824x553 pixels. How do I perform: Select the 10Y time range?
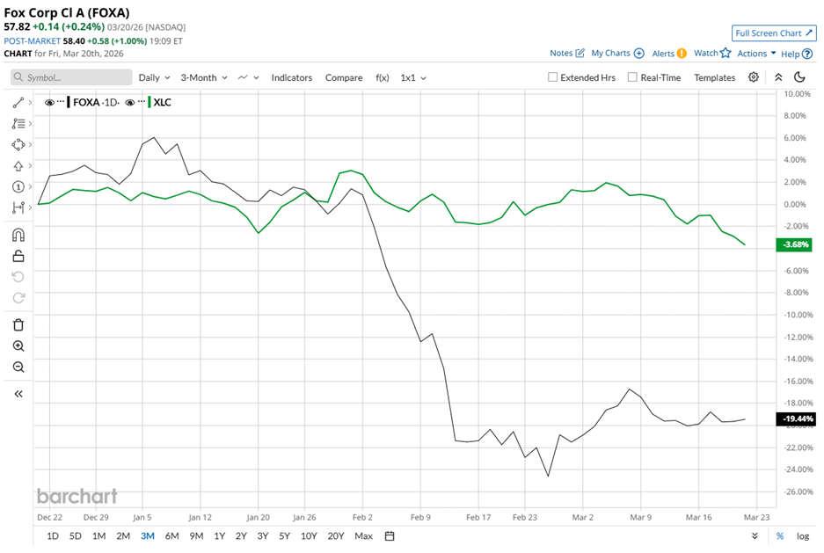309,536
